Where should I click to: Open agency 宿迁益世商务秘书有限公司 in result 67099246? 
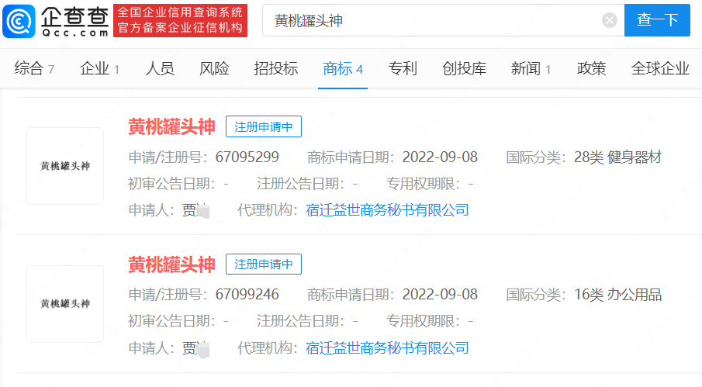point(387,348)
